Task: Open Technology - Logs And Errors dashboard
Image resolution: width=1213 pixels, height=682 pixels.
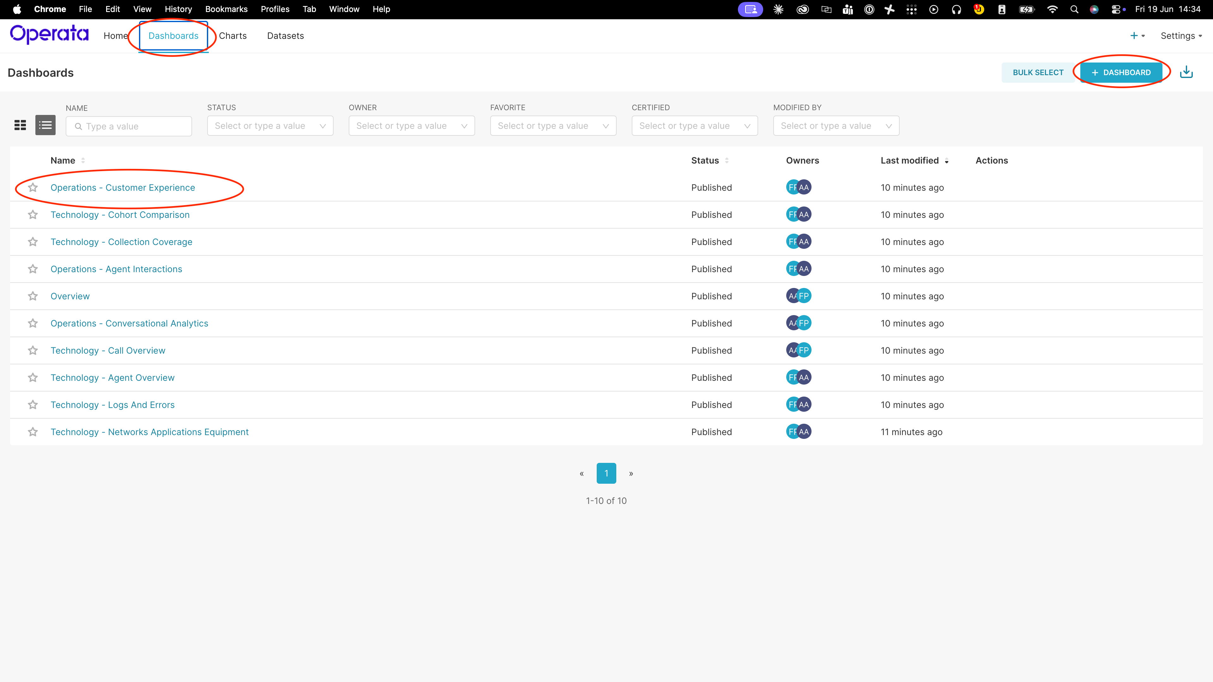Action: pos(112,405)
